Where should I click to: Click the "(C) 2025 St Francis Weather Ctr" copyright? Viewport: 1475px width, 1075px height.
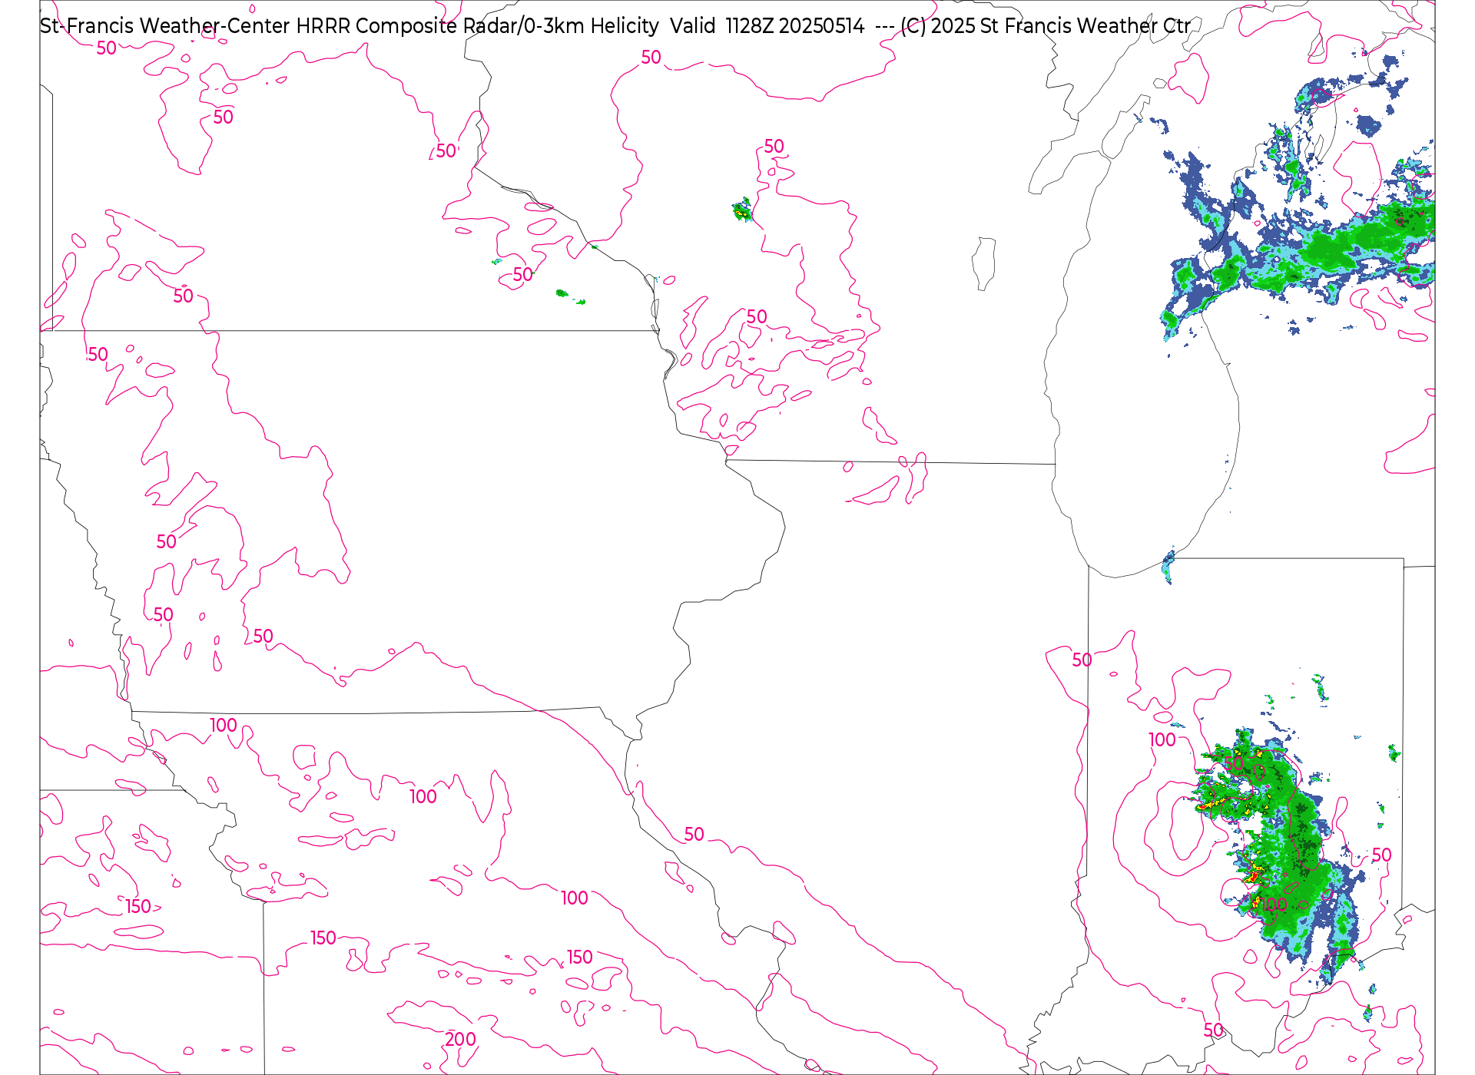click(x=1045, y=26)
